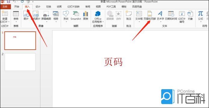Open the Photo Album (相册) icon
Screen dimensions: 209x108
pos(56,13)
